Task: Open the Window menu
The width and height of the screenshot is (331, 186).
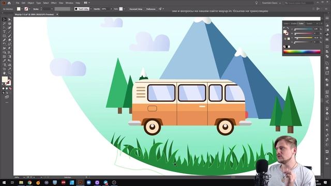Action: [69, 3]
